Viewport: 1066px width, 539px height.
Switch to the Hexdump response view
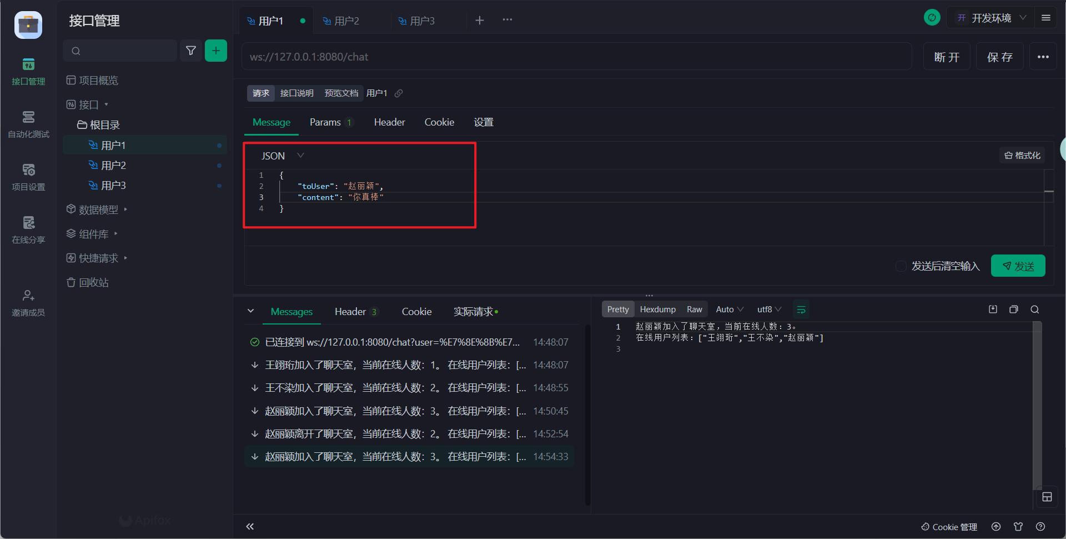657,309
